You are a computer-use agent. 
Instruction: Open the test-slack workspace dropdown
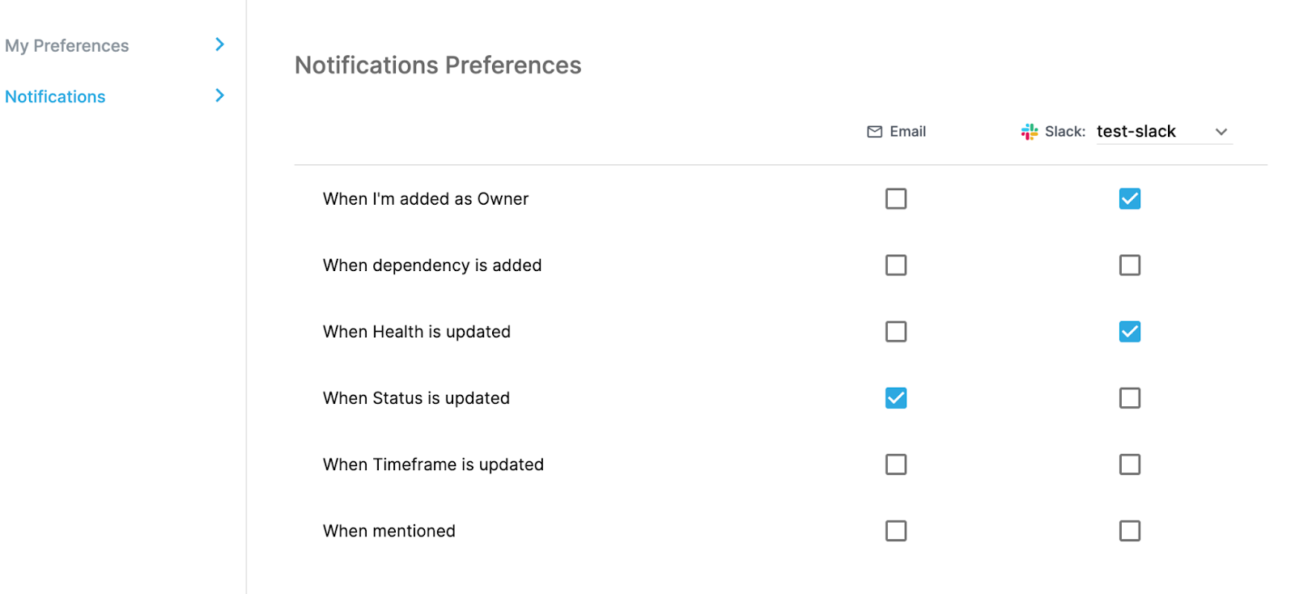(x=1164, y=132)
